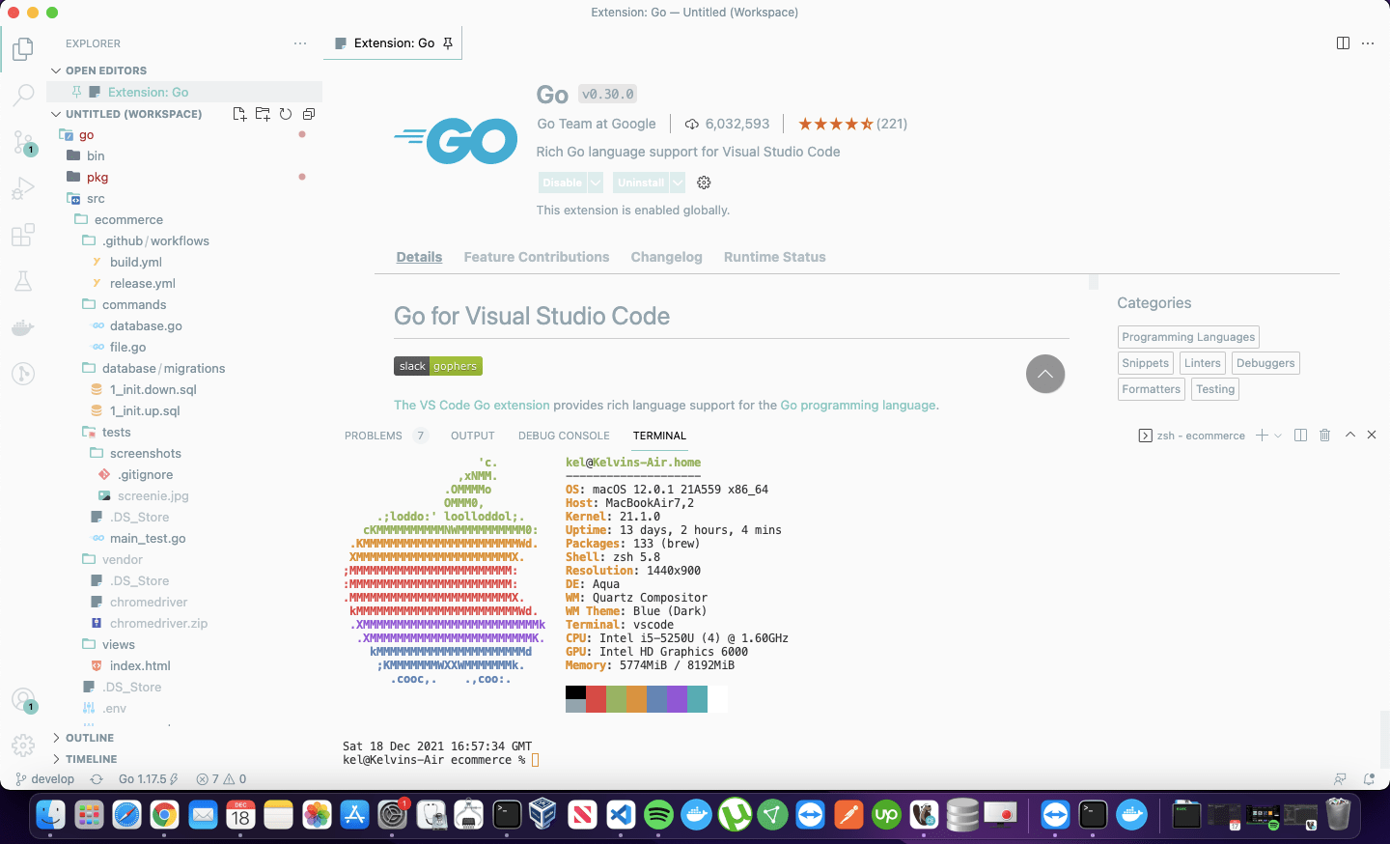
Task: Unpin the Extension: Go tab
Action: [x=448, y=43]
